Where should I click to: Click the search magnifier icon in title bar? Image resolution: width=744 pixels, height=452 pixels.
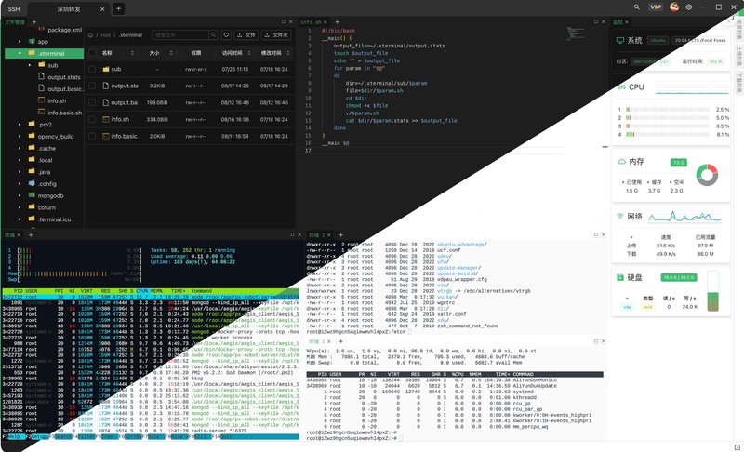click(x=636, y=7)
